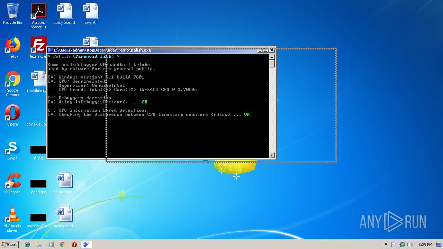Click the console title bar path text

[102, 50]
